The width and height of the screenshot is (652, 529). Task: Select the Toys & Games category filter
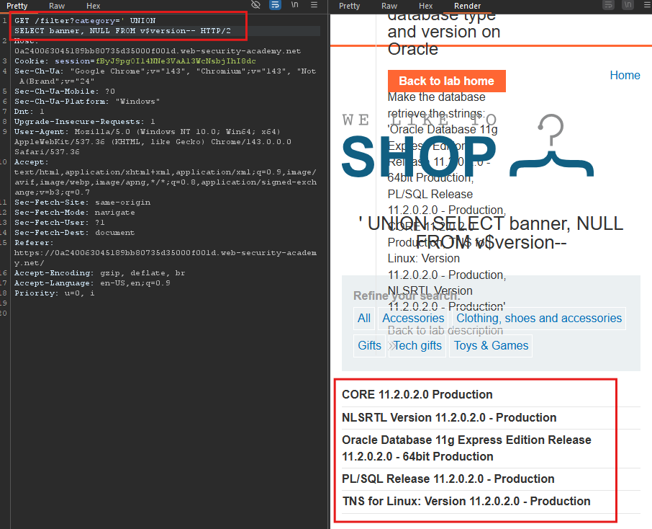pyautogui.click(x=491, y=346)
